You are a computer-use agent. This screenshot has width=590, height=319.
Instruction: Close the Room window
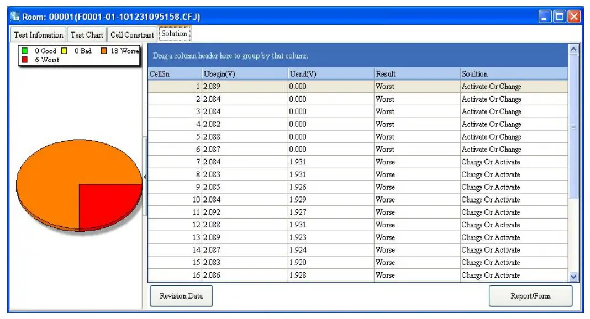(574, 17)
